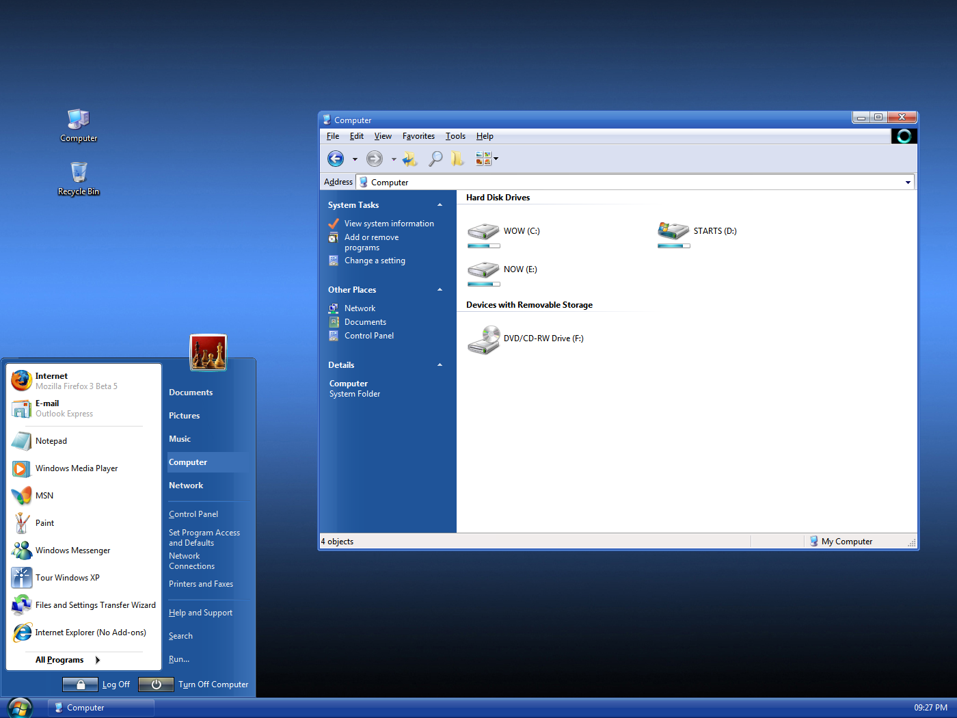Open Files and Settings Transfer Wizard
Viewport: 957px width, 718px height.
pos(84,605)
